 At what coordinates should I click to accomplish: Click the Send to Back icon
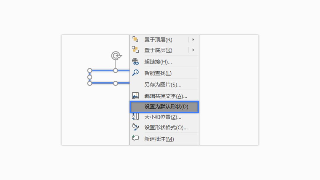(x=135, y=49)
